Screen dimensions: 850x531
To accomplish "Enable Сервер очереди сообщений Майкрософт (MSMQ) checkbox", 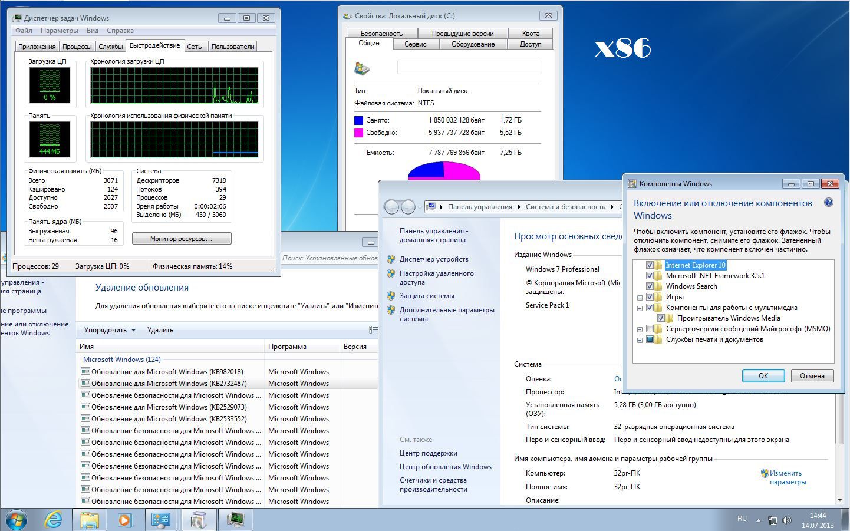I will pos(650,329).
